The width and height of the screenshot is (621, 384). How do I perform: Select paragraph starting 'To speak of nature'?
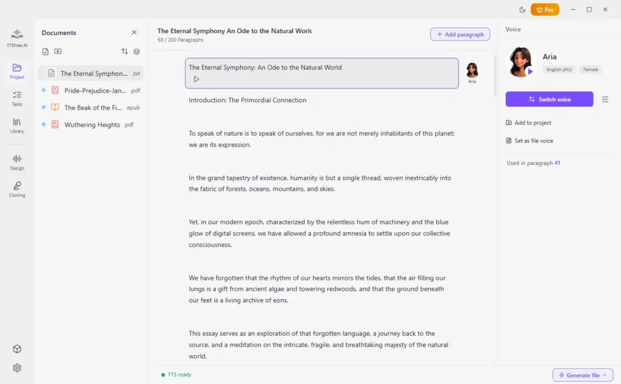point(321,139)
